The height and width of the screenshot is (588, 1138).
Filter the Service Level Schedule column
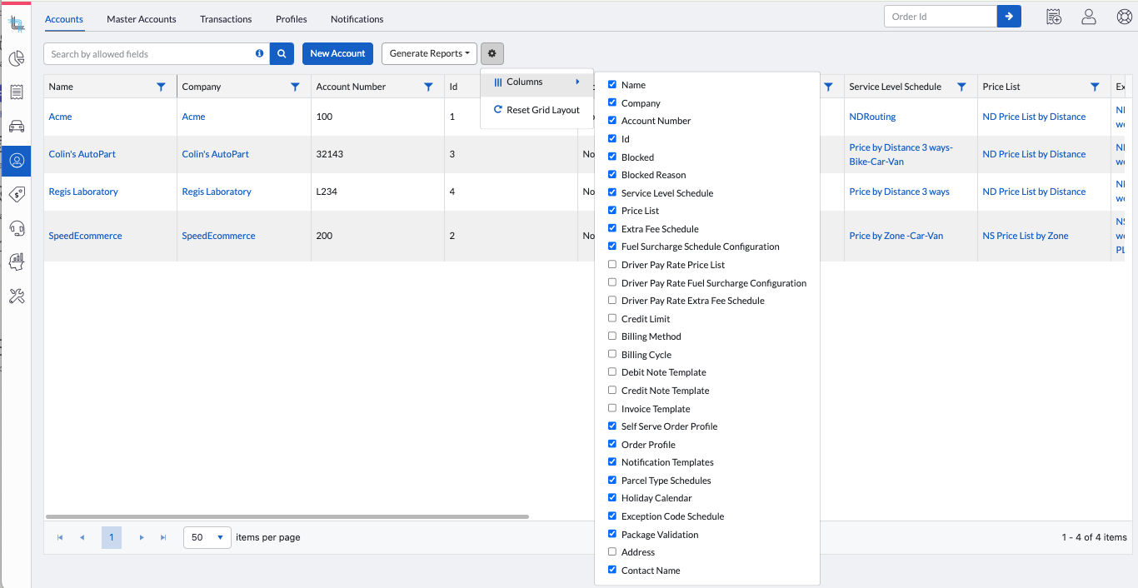(961, 87)
